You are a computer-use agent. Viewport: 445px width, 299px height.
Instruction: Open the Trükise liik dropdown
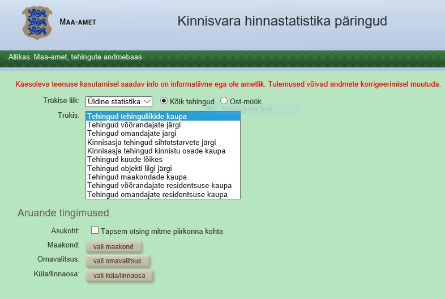[119, 101]
